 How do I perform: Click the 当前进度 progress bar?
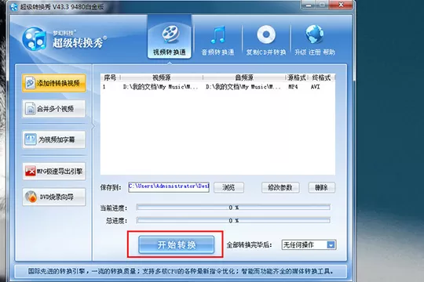point(233,208)
